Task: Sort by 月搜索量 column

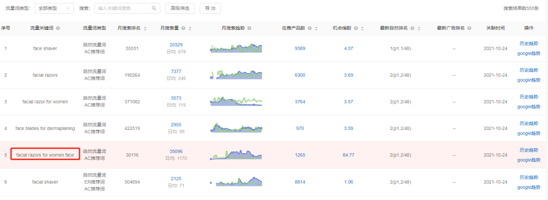Action: (x=190, y=28)
